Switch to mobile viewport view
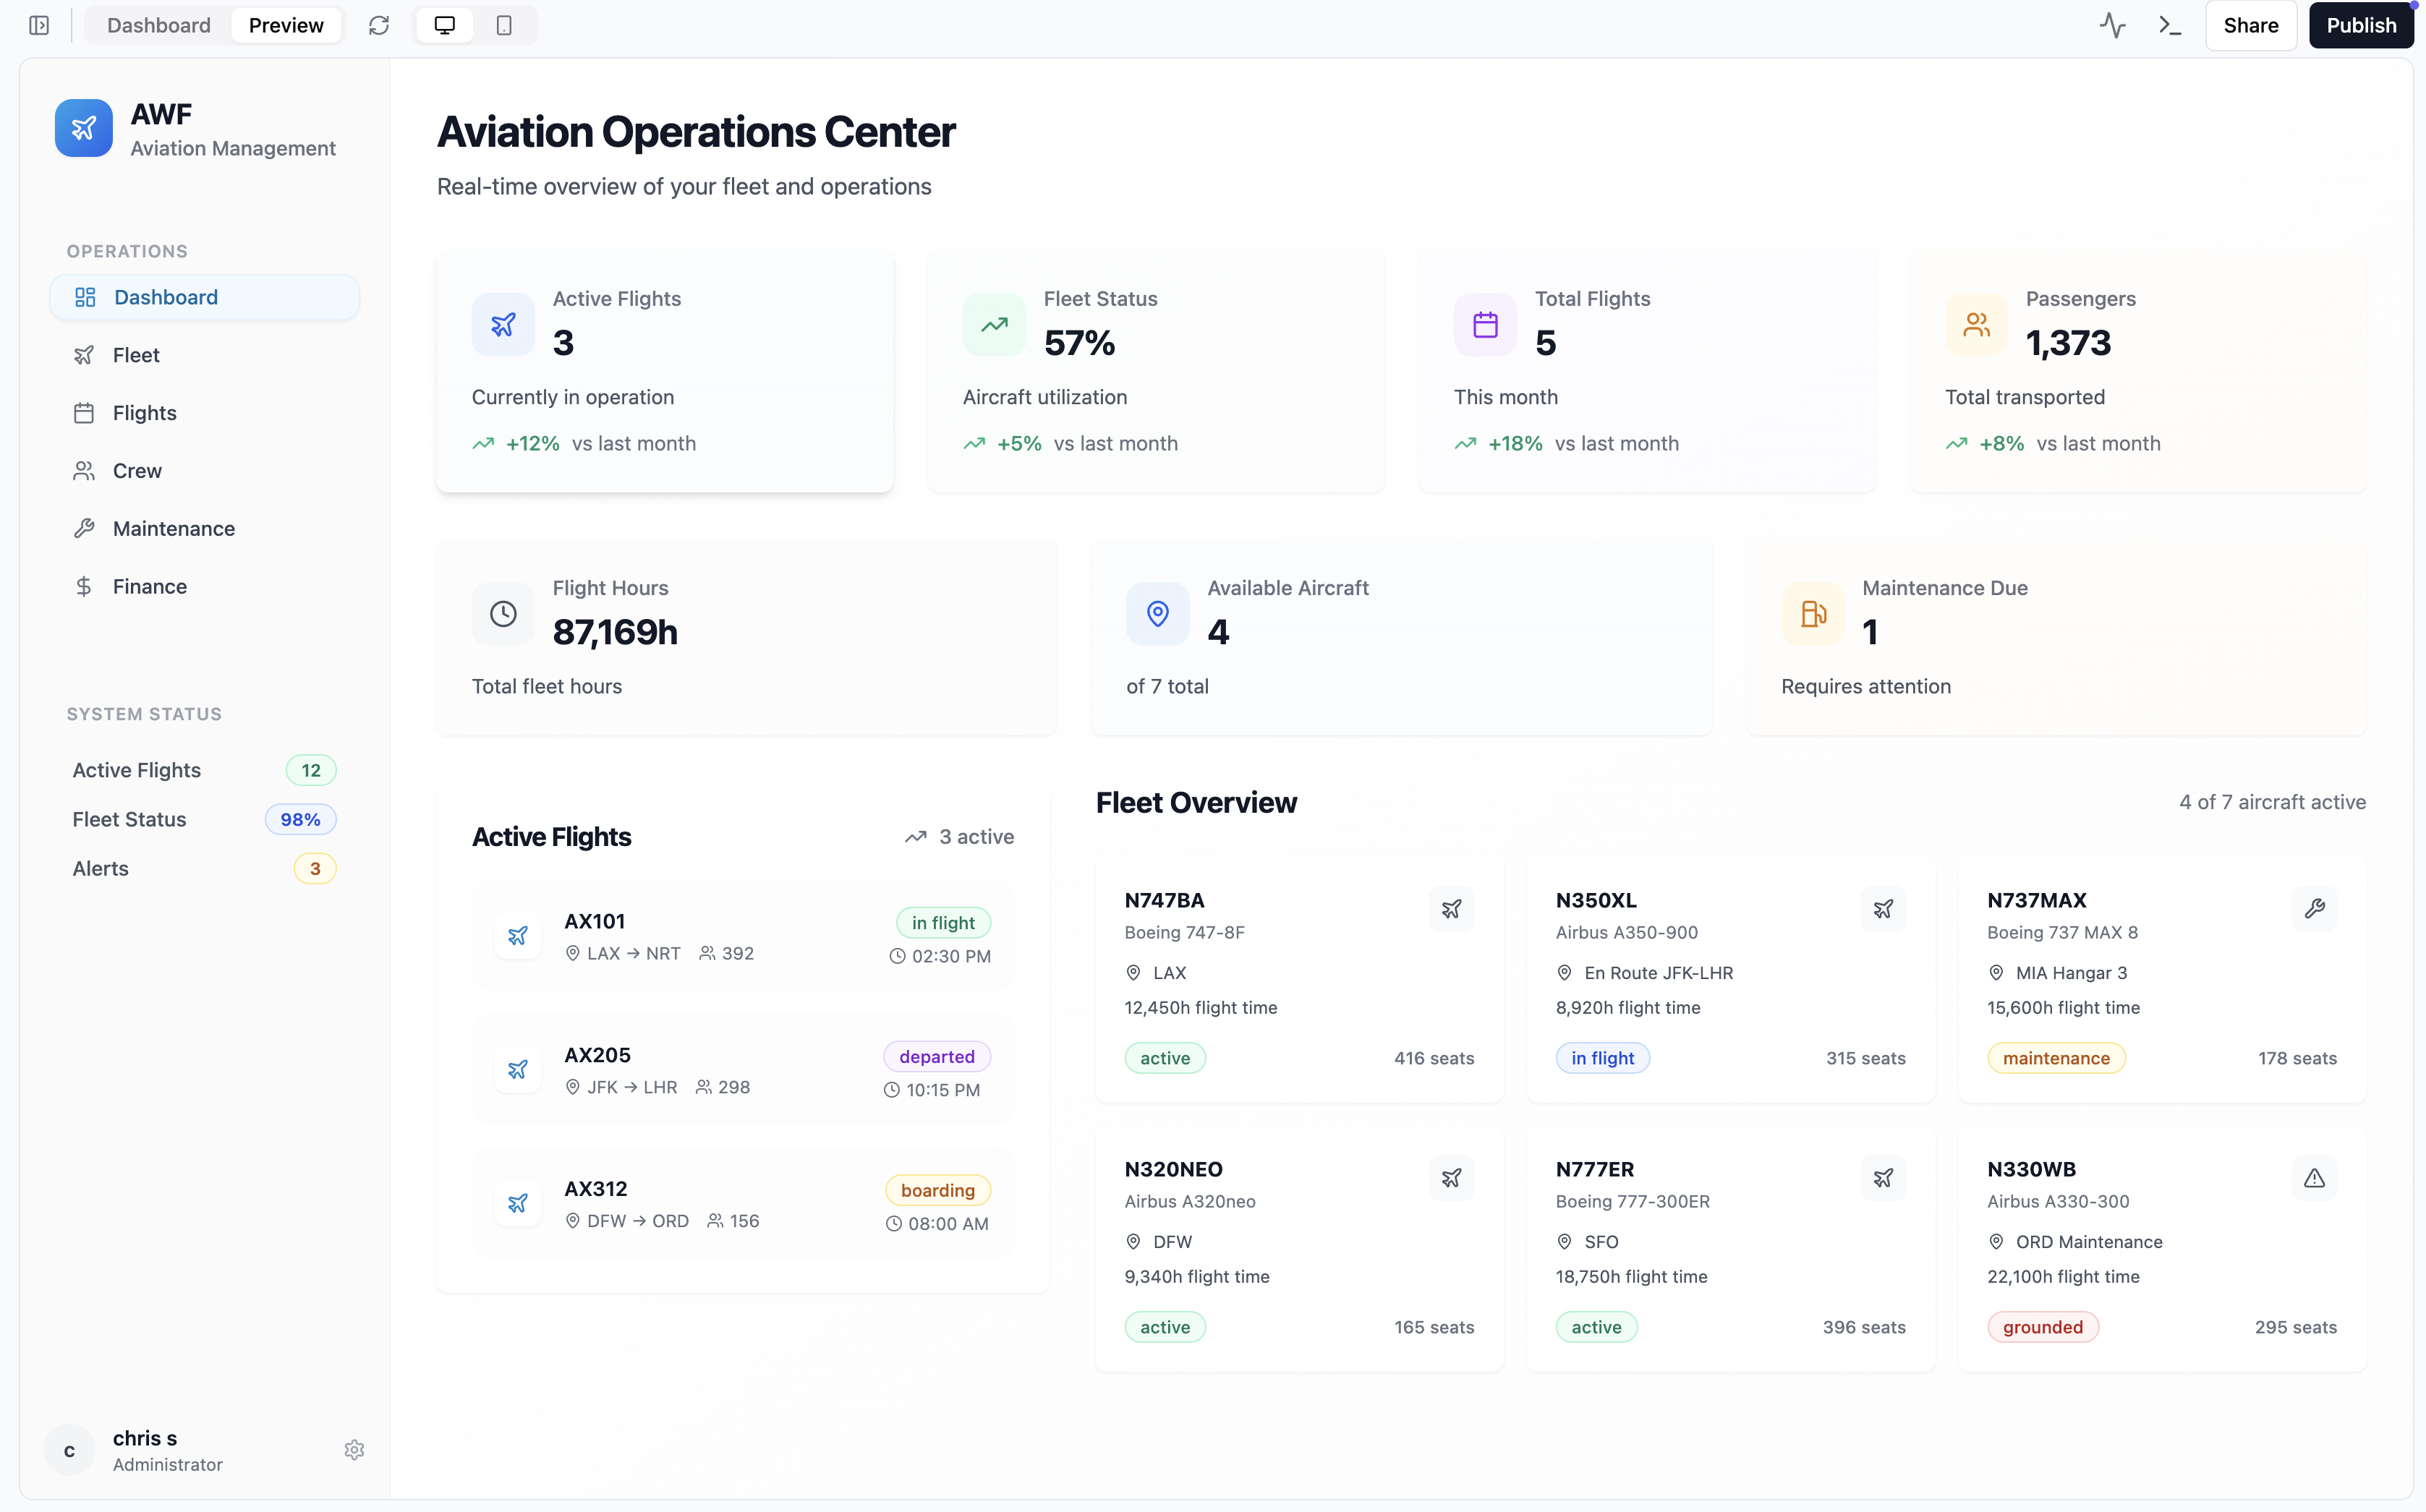This screenshot has width=2426, height=1512. [x=504, y=25]
